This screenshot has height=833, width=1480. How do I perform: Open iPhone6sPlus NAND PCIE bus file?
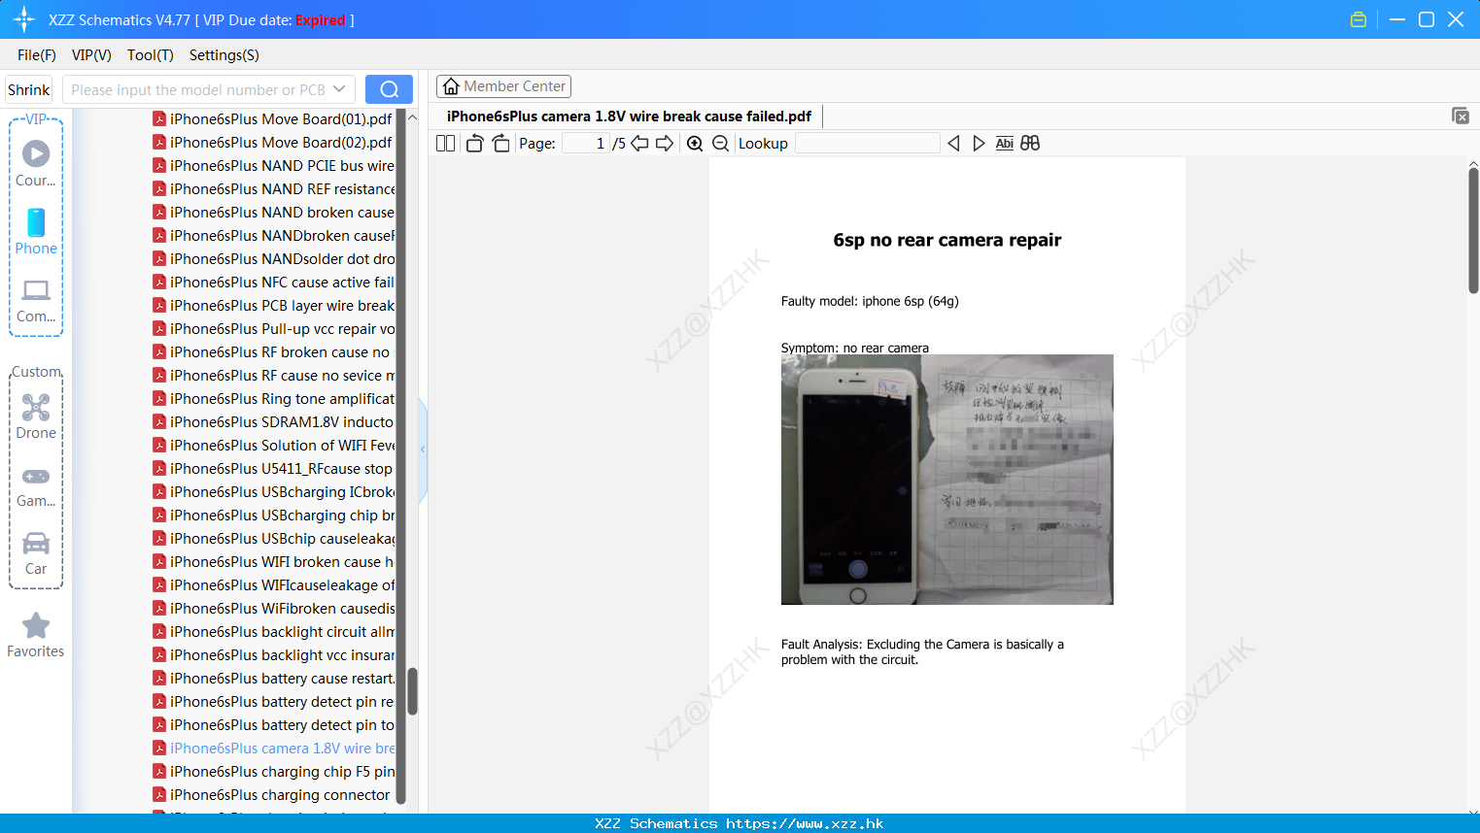pos(273,166)
